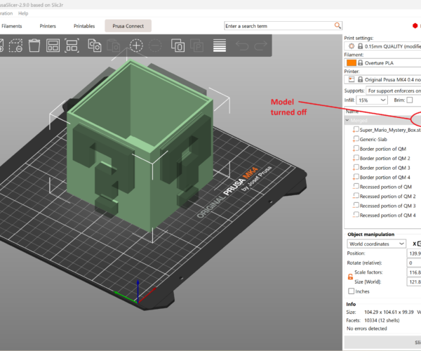Click the printer preset icon beside Original Prusa MK4
This screenshot has width=421, height=351.
[x=352, y=79]
